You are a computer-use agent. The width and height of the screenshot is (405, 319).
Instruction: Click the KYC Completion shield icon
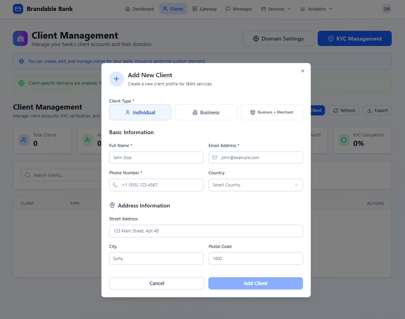(344, 140)
